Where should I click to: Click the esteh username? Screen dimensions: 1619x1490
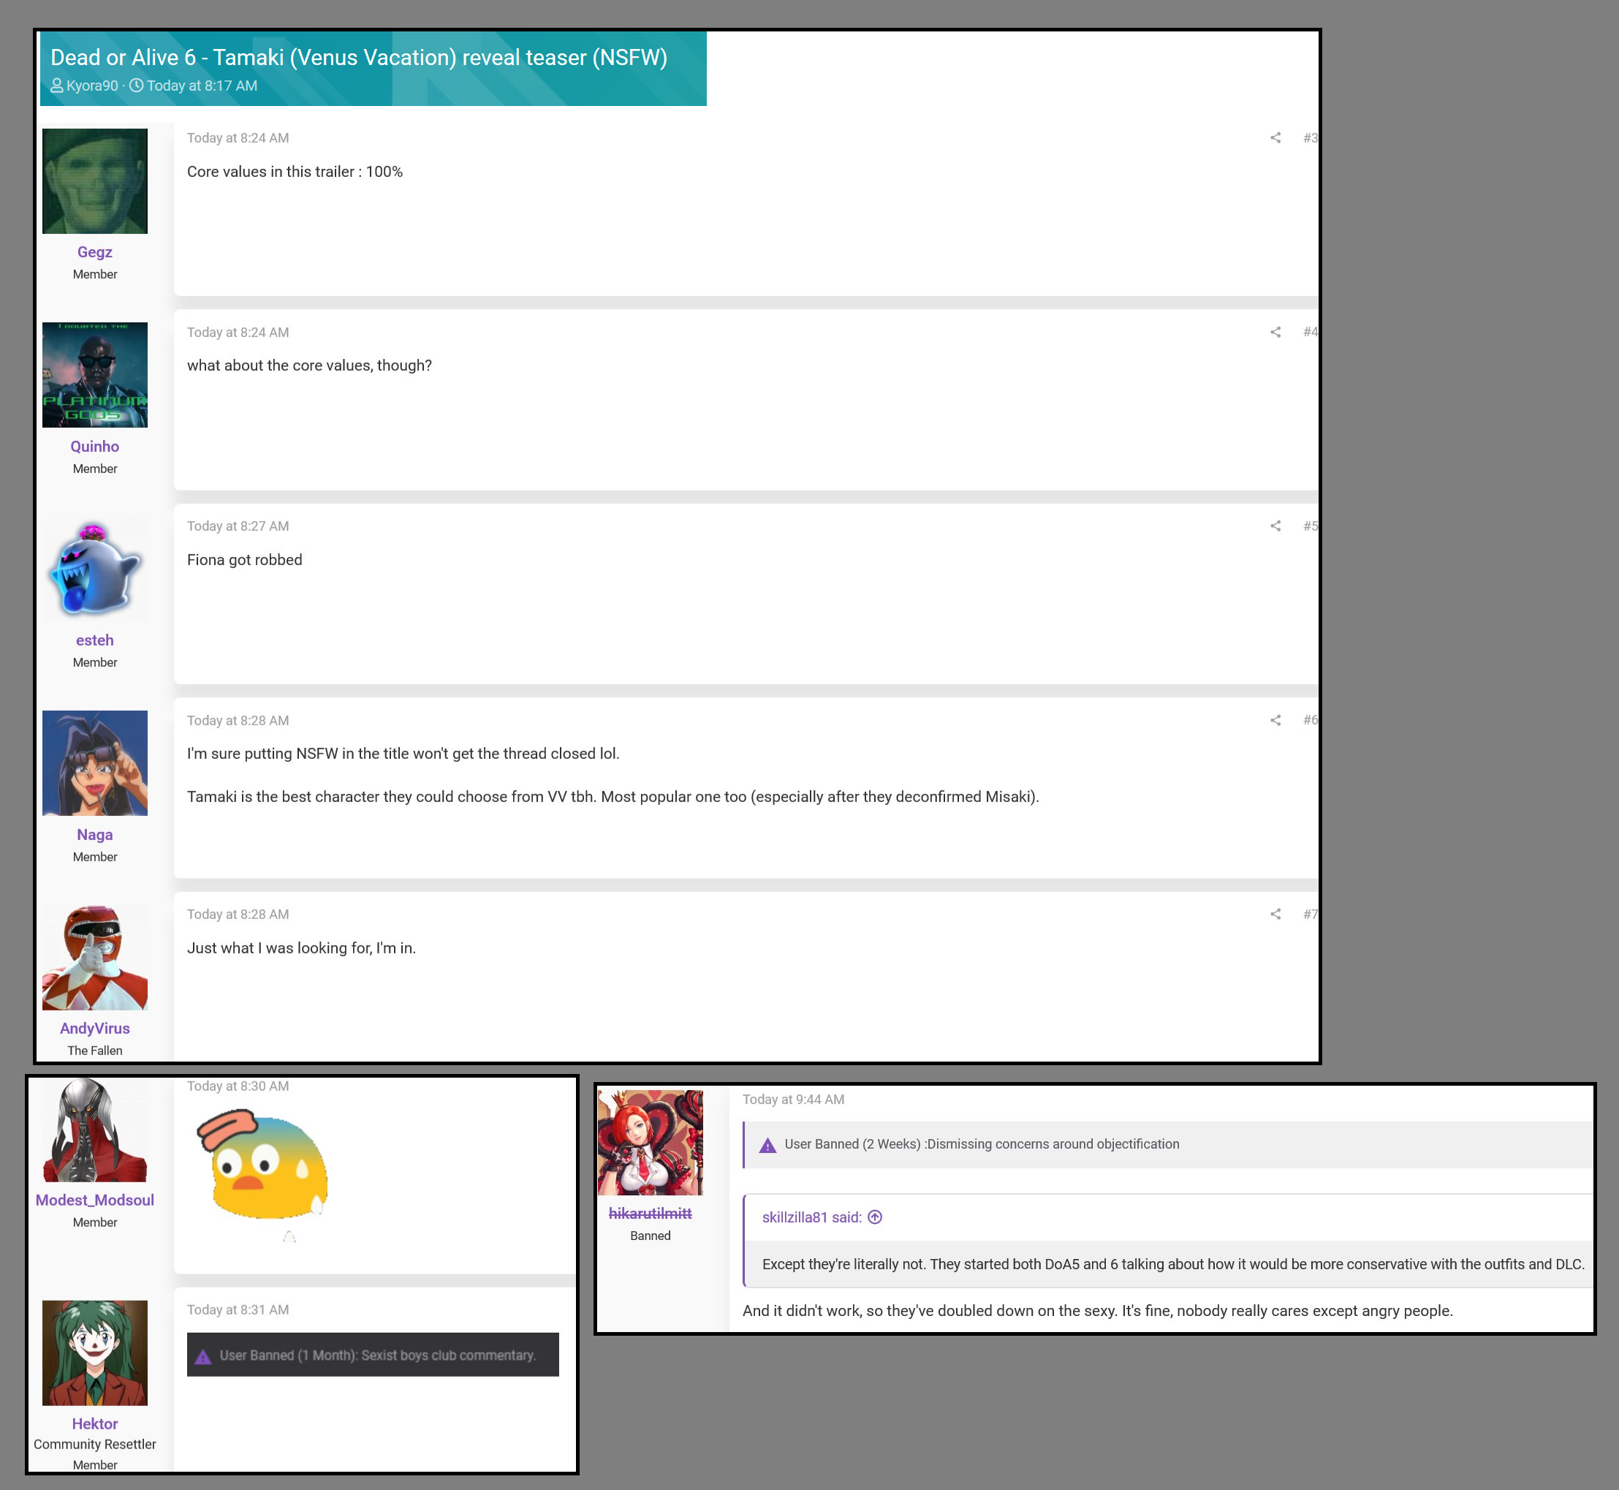click(x=95, y=640)
